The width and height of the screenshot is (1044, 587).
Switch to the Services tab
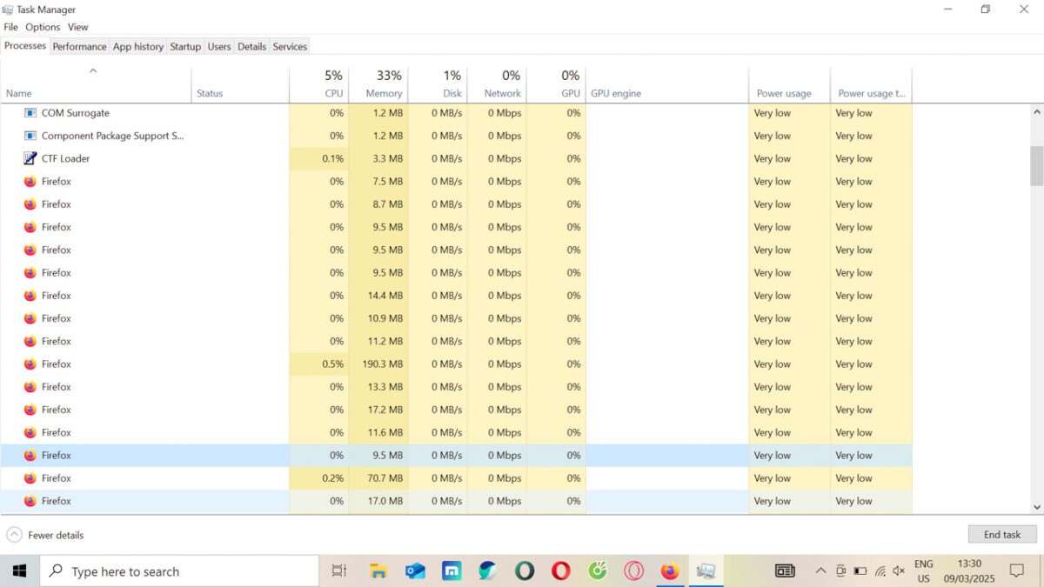point(290,46)
